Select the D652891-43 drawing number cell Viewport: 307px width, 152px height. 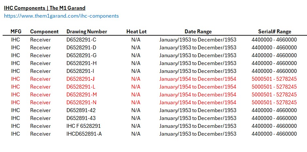81,118
